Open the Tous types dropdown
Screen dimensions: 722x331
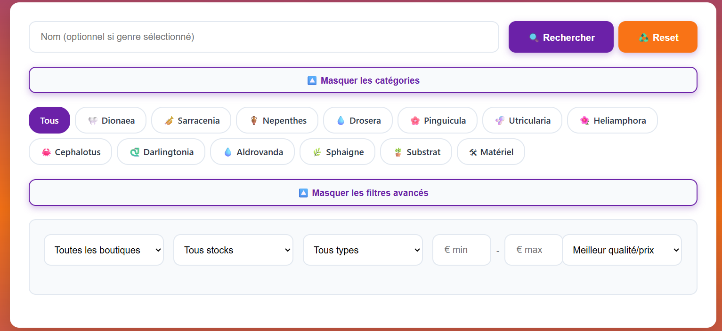coord(363,250)
